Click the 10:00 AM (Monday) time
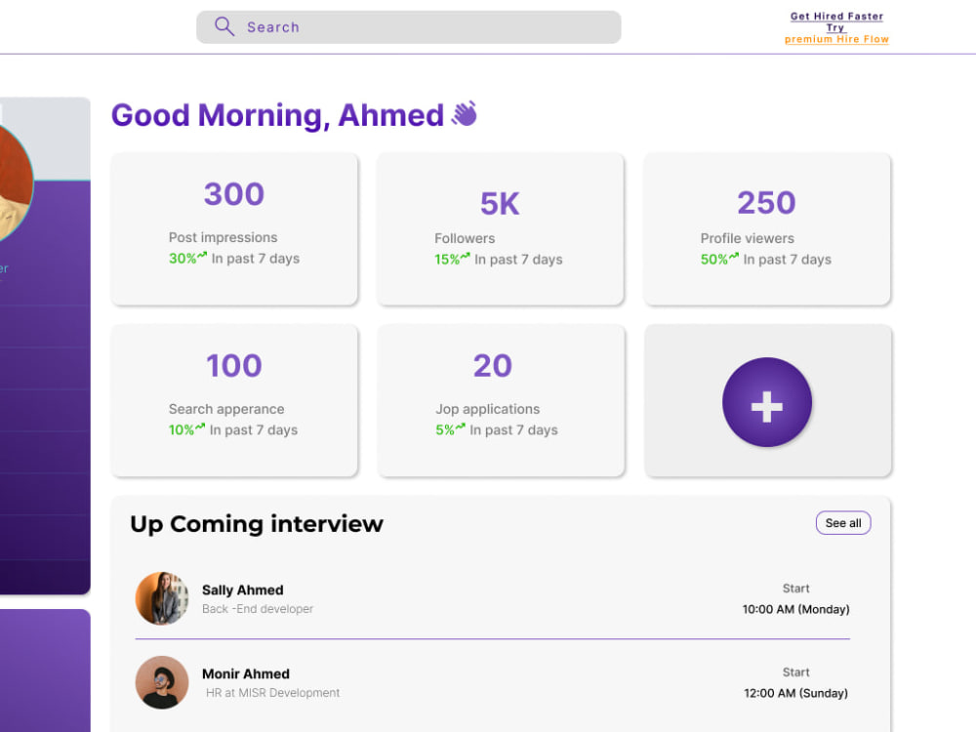This screenshot has height=732, width=976. pos(795,609)
